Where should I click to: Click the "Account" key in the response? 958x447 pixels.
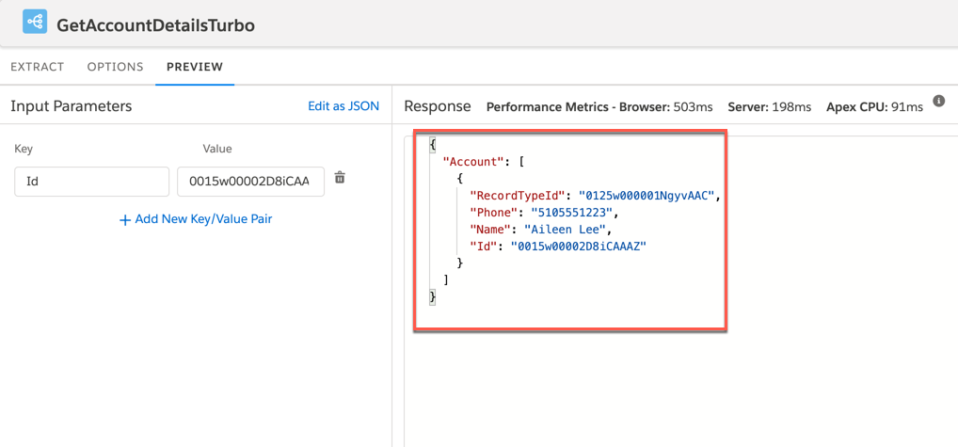pyautogui.click(x=473, y=162)
